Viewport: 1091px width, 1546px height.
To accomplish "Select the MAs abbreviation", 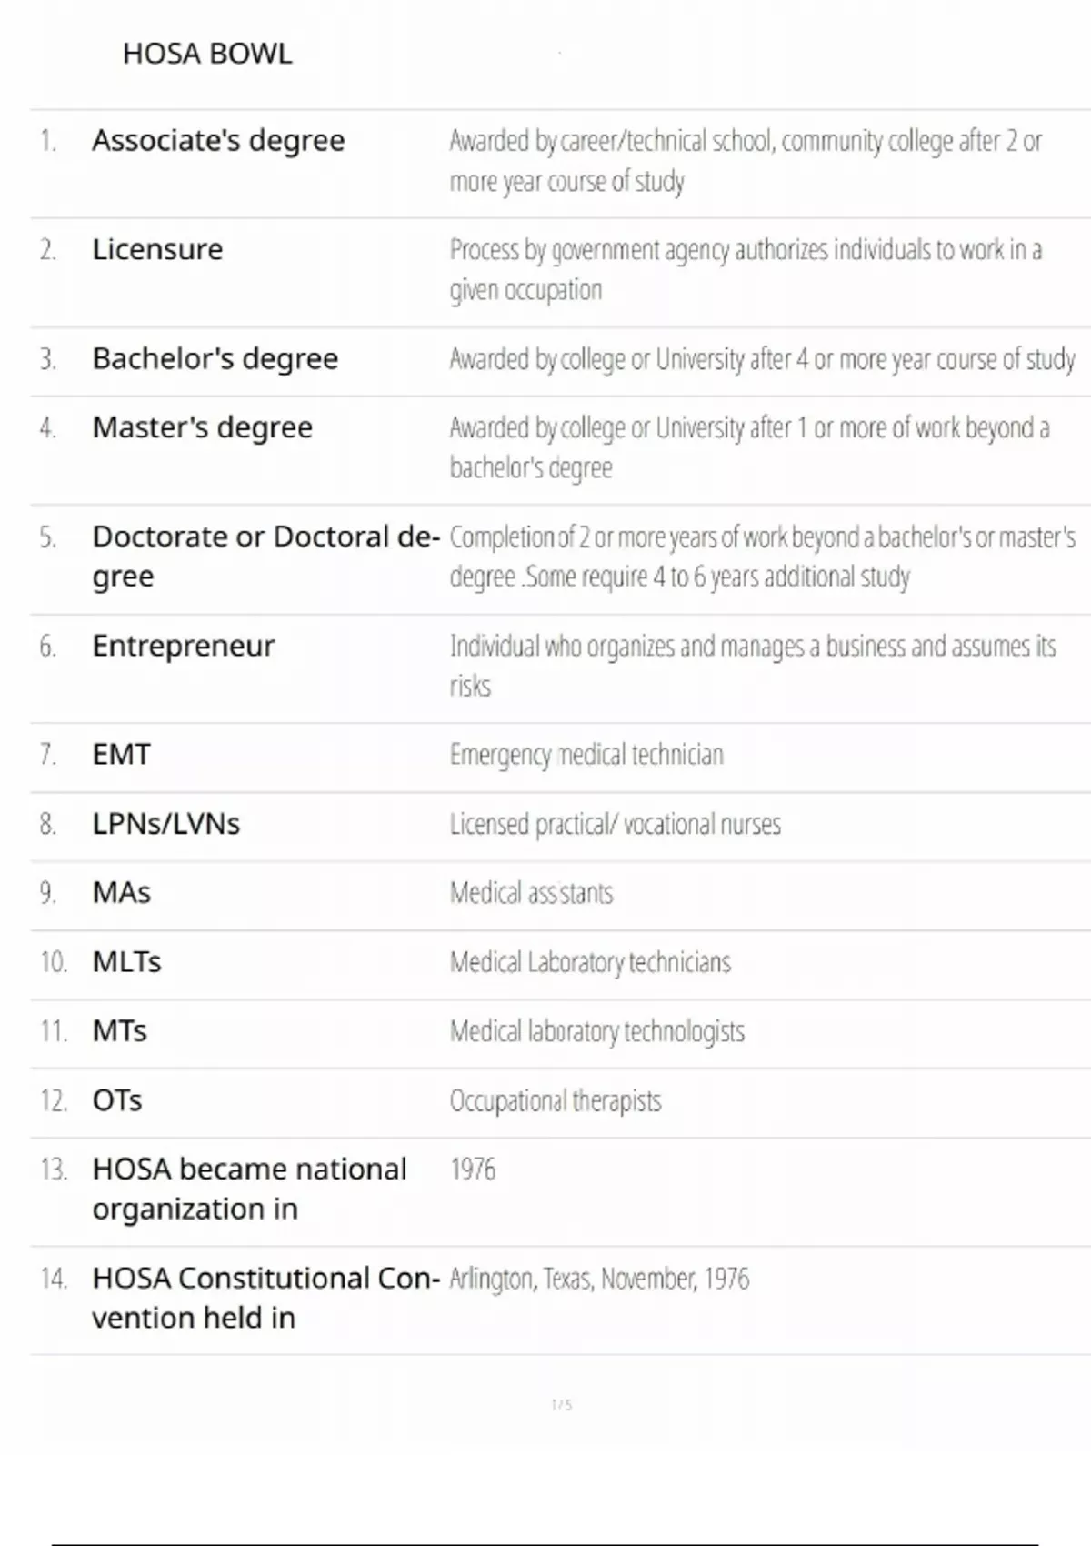I will 121,893.
